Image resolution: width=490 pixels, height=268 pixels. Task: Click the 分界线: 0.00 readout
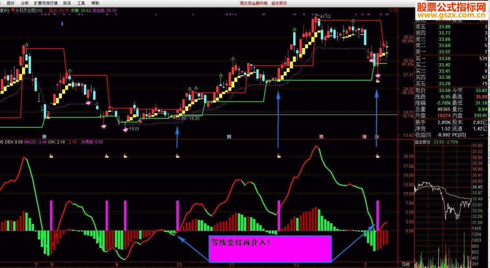pyautogui.click(x=92, y=142)
